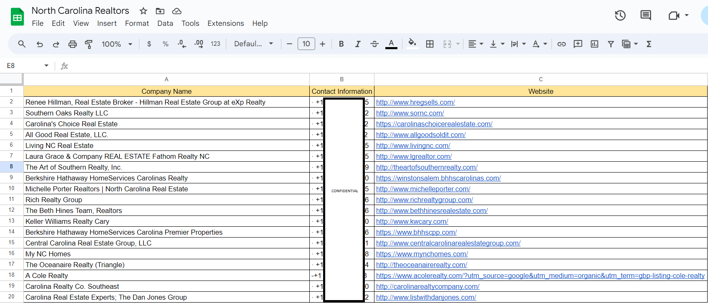Expand the Meet call options arrow
Screen dimensions: 708x303
point(687,15)
